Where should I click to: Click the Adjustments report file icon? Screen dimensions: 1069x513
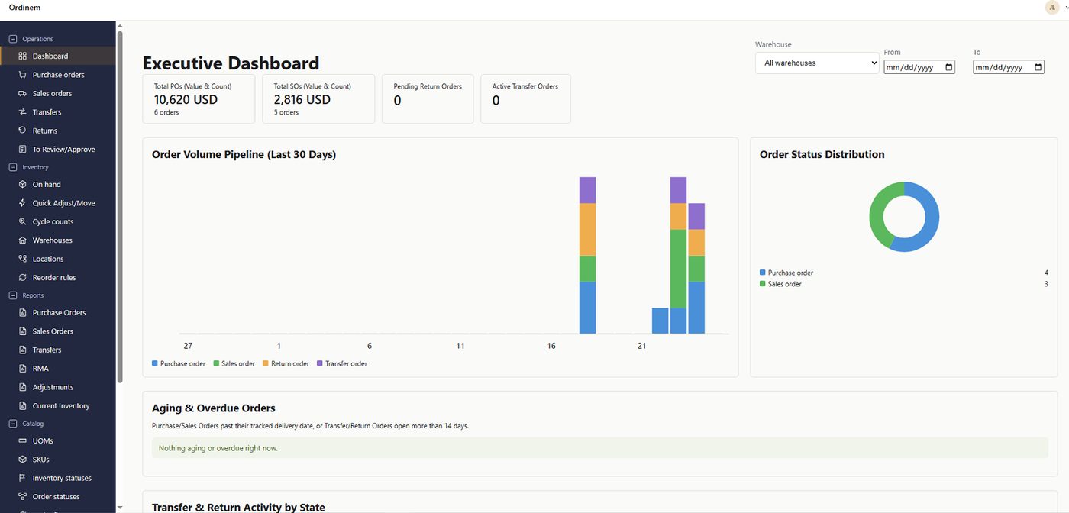[23, 387]
